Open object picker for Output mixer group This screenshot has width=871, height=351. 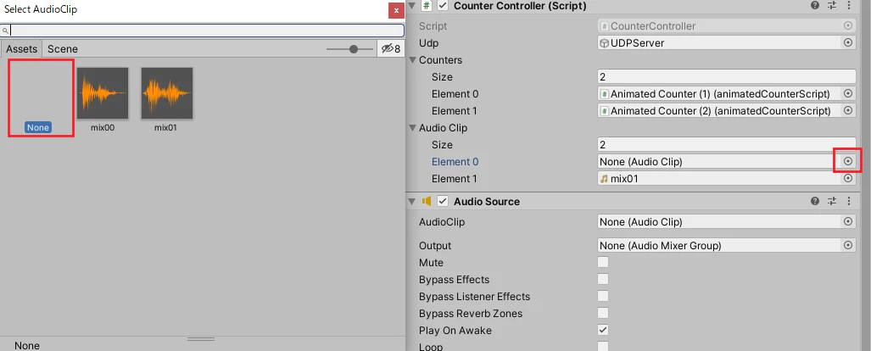coord(847,245)
